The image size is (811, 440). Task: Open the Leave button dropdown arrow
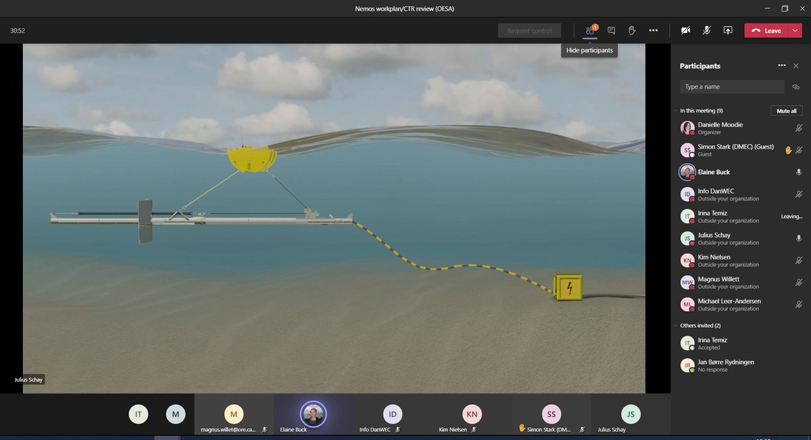pyautogui.click(x=795, y=30)
